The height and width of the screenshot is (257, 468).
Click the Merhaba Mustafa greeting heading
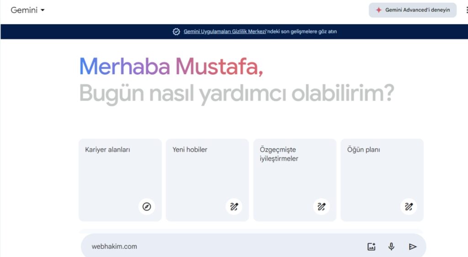[171, 67]
